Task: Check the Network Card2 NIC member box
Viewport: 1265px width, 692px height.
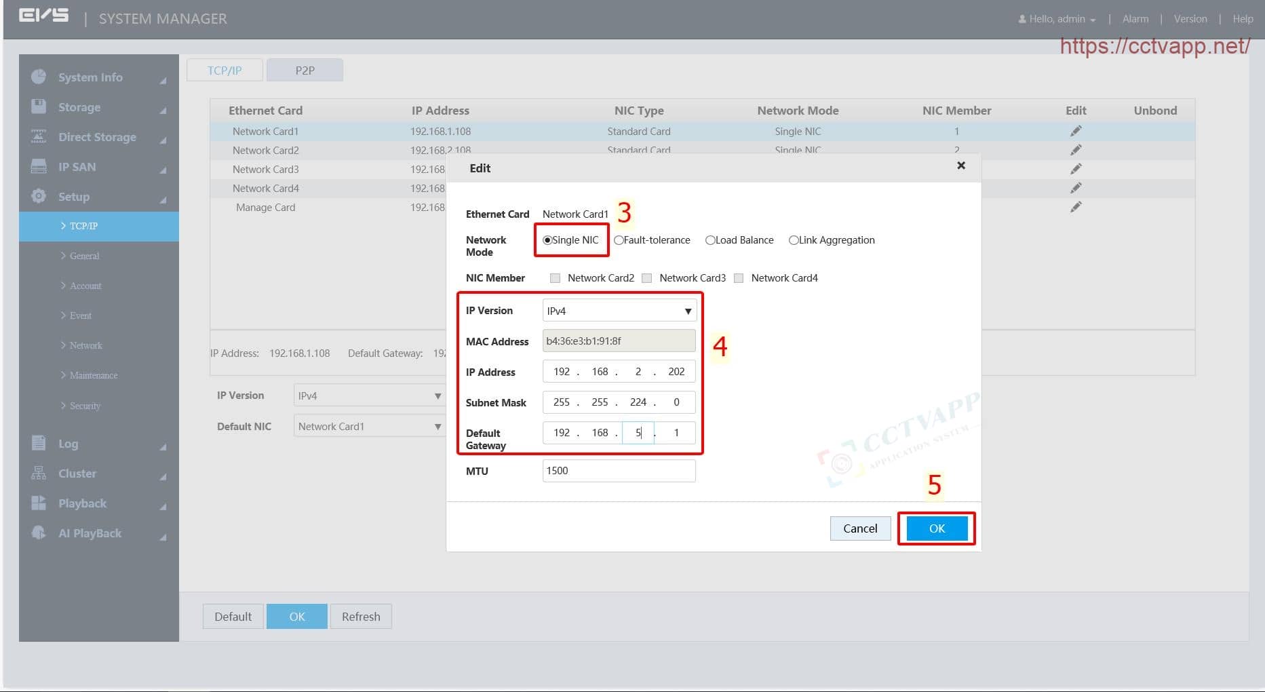Action: pyautogui.click(x=556, y=278)
